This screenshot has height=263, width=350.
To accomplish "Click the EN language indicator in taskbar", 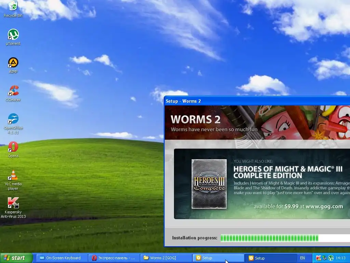I will (x=302, y=258).
